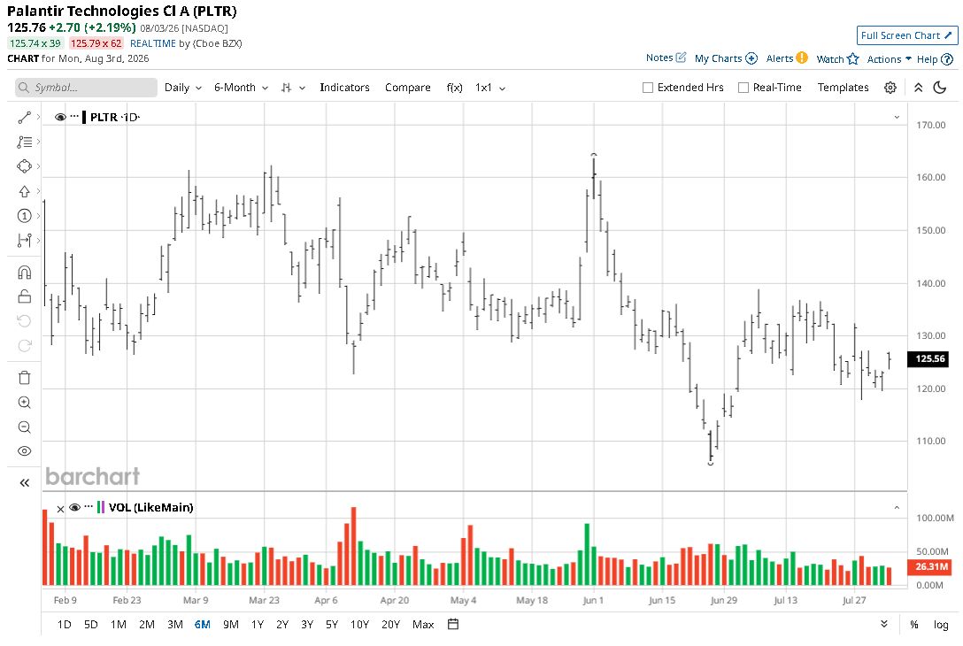963x646 pixels.
Task: Select the 5D time range
Action: [91, 625]
